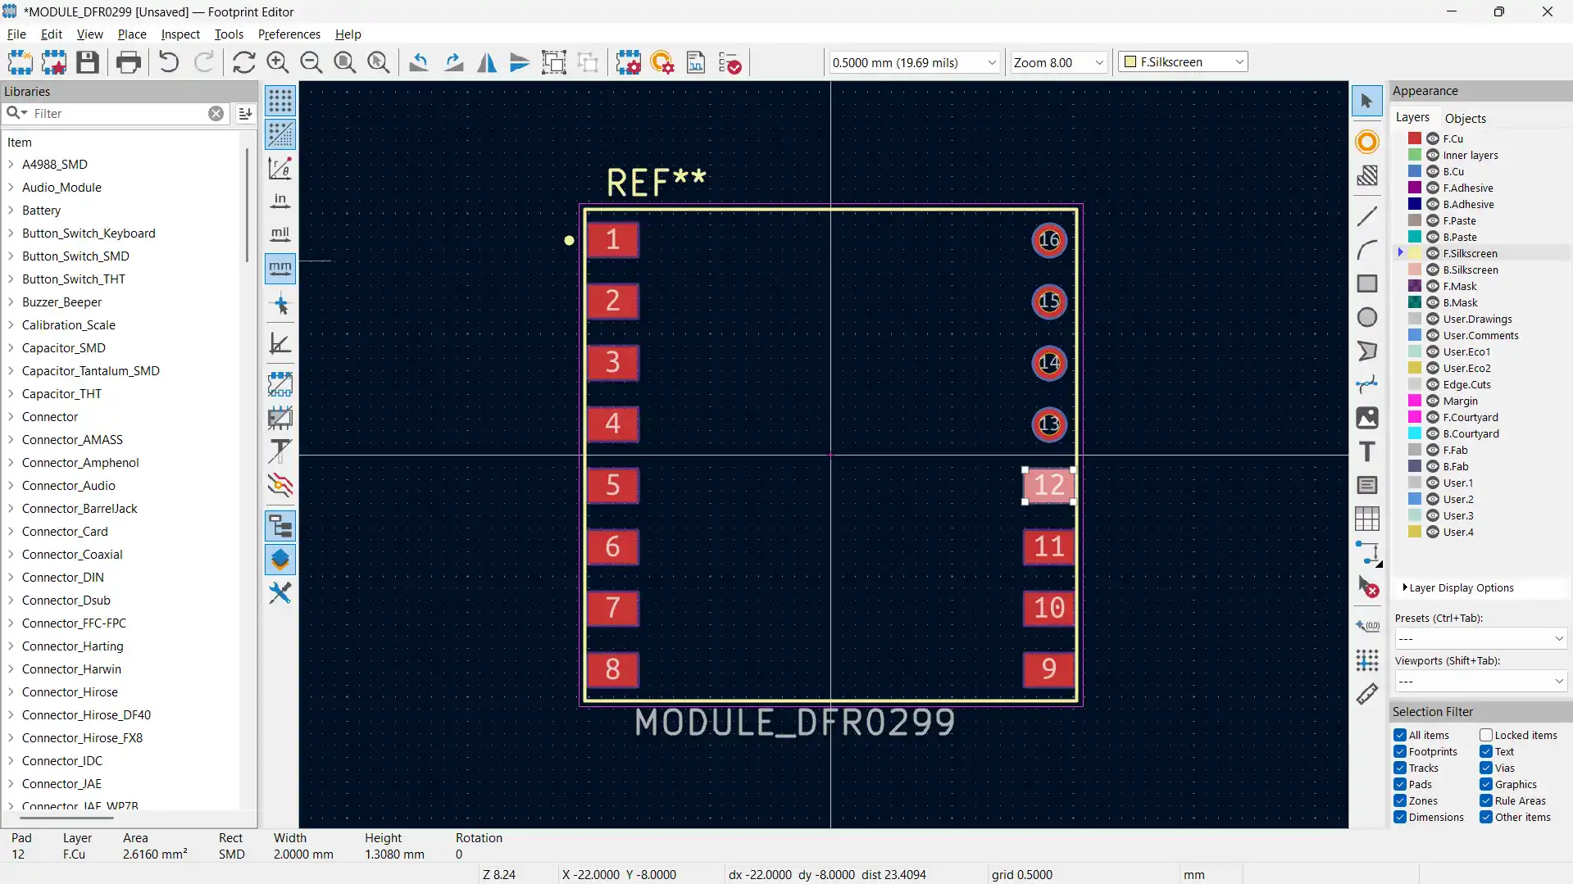This screenshot has width=1573, height=884.
Task: Uncheck All items in Selection Filter
Action: [x=1400, y=735]
